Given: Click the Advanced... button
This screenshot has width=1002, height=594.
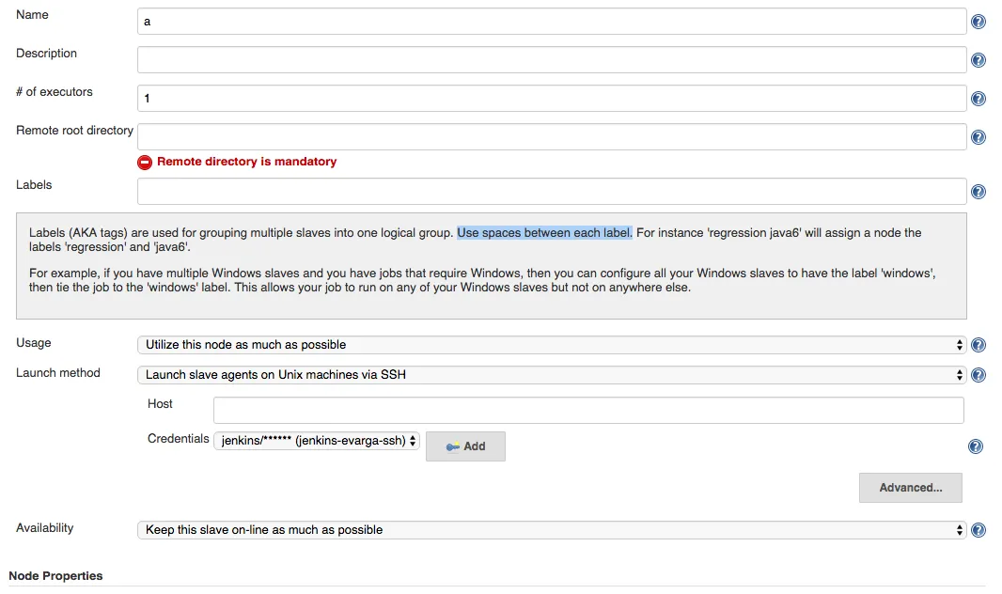Looking at the screenshot, I should pyautogui.click(x=910, y=488).
